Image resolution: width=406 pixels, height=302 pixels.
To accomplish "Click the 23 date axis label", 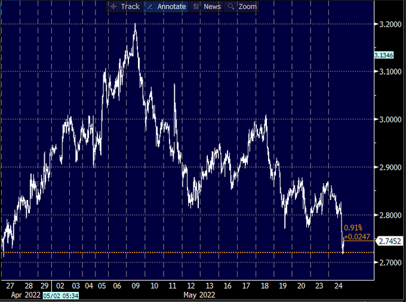I will click(319, 286).
